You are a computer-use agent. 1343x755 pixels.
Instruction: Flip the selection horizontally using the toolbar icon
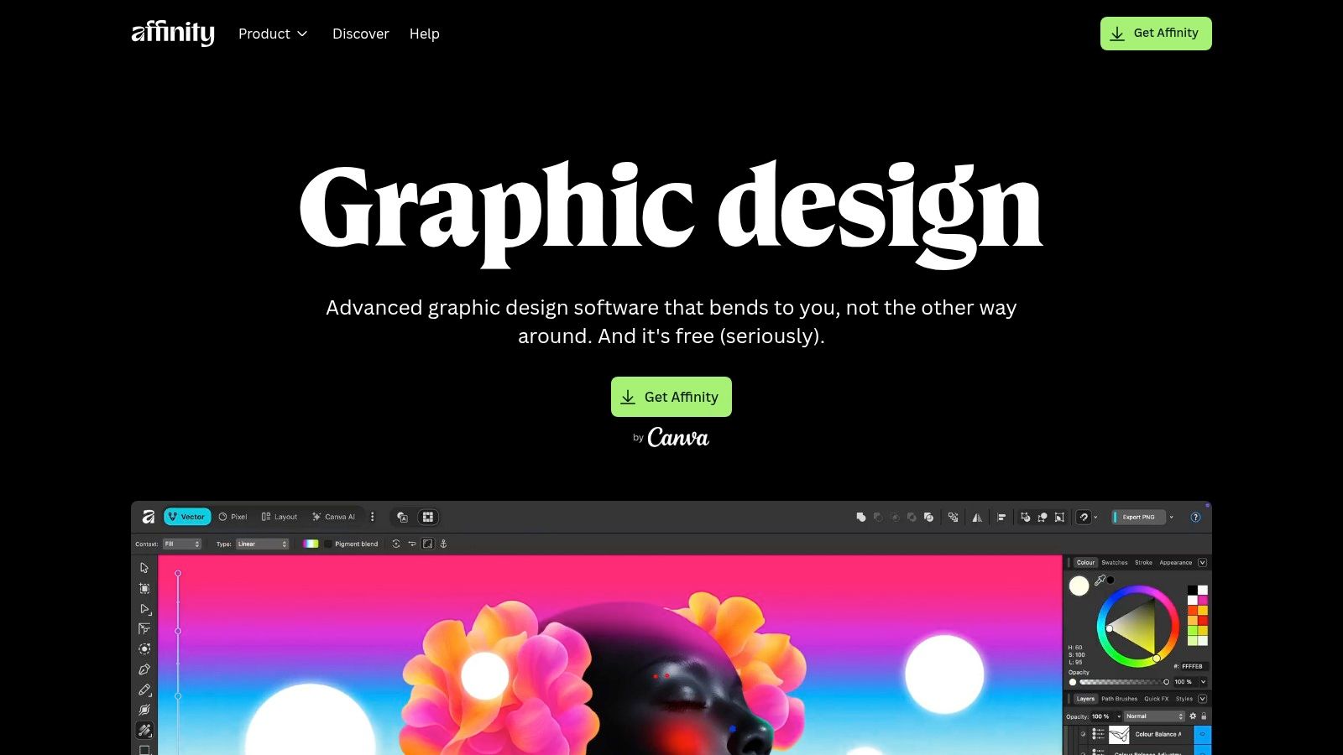(x=978, y=517)
